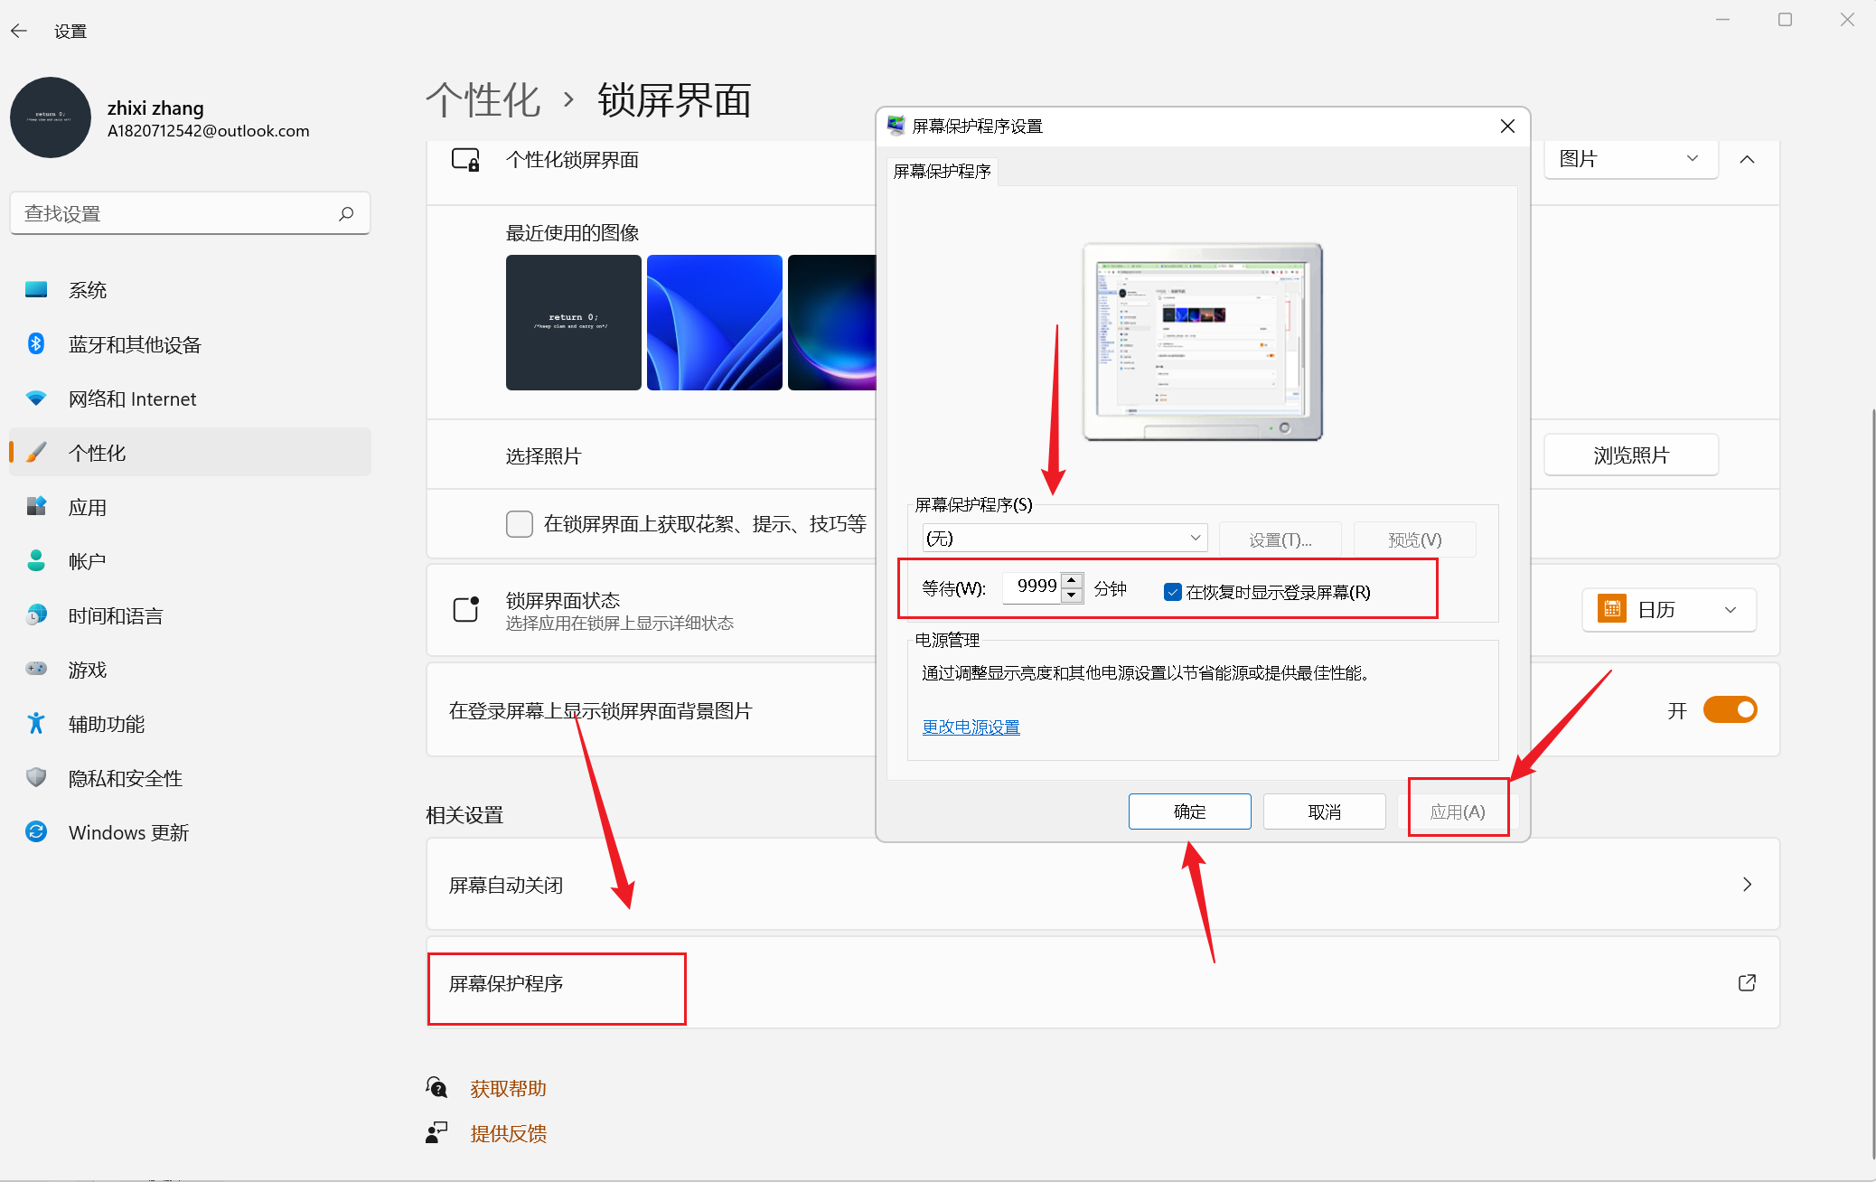
Task: Uncheck display logon screen on resume
Action: coord(1173,592)
